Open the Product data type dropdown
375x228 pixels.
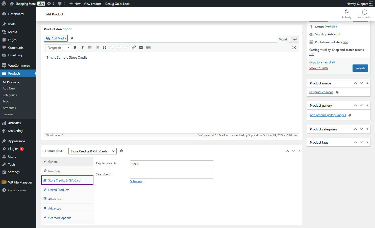click(x=92, y=151)
